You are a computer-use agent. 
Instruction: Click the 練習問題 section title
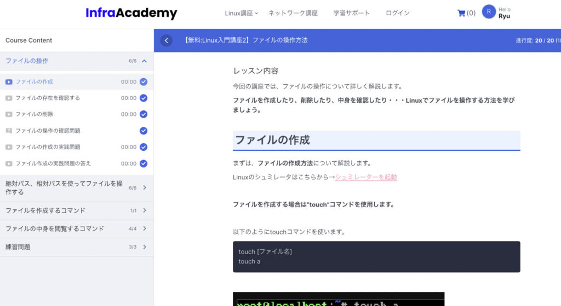tap(18, 247)
